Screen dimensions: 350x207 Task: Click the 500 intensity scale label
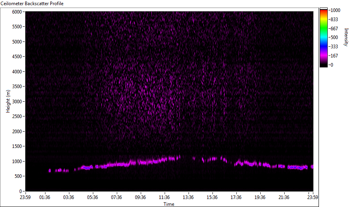click(334, 37)
